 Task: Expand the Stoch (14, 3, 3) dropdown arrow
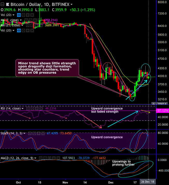pyautogui.click(x=24, y=133)
